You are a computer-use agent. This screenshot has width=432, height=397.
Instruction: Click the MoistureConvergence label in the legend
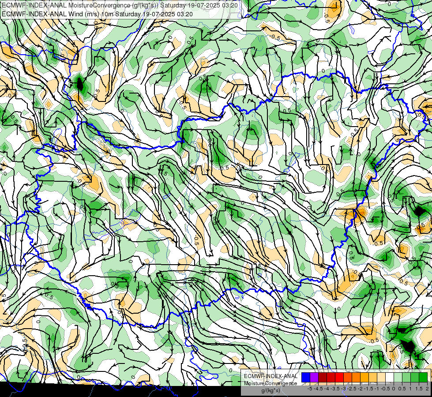[x=270, y=383]
